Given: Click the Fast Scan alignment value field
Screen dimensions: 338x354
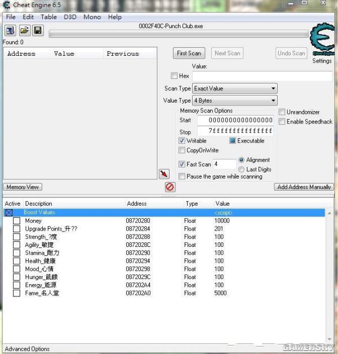Looking at the screenshot, I should [225, 164].
